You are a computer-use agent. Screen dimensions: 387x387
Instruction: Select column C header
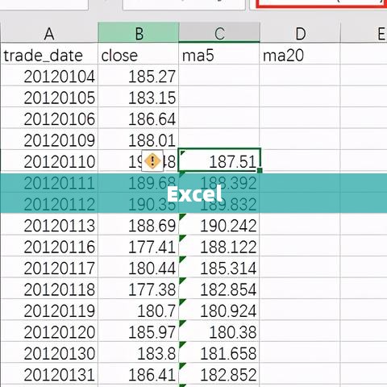click(x=219, y=33)
